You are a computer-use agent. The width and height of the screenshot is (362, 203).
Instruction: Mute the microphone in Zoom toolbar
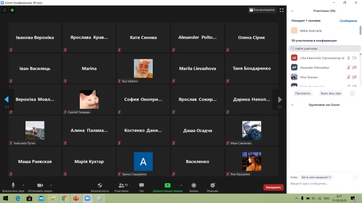tap(13, 186)
